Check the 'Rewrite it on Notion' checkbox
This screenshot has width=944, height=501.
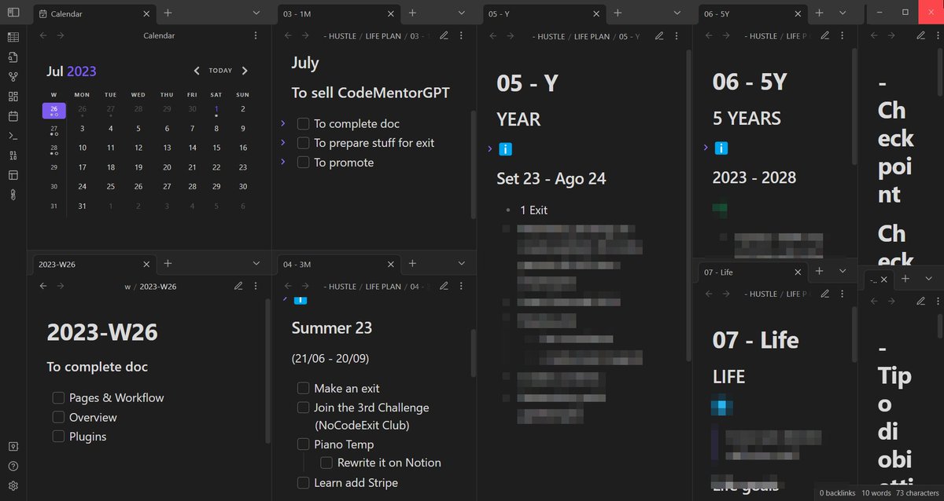326,463
